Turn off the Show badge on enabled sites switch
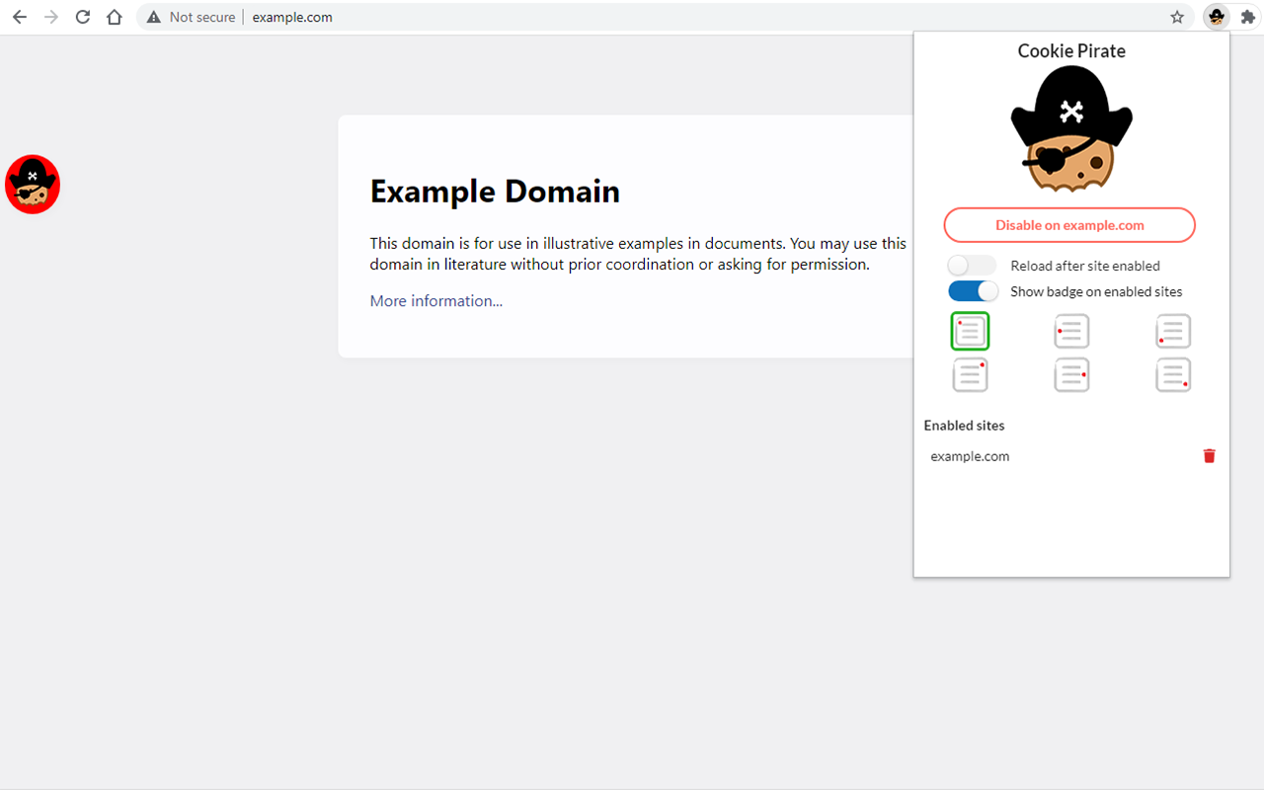 (974, 291)
